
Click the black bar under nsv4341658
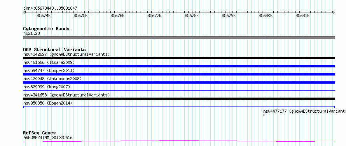[x=179, y=99]
